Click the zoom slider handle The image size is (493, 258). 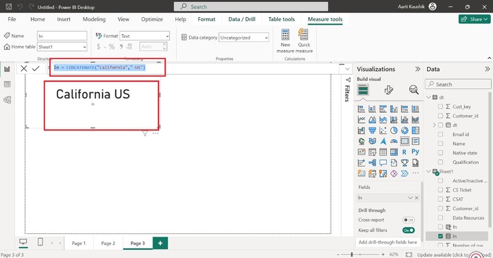[352, 254]
